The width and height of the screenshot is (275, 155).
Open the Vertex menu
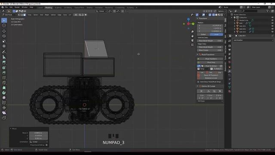pos(53,15)
